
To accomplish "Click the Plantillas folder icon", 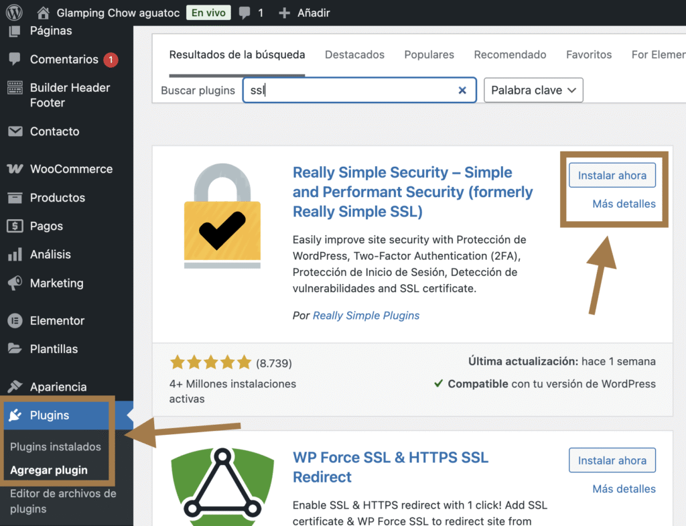I will [14, 348].
